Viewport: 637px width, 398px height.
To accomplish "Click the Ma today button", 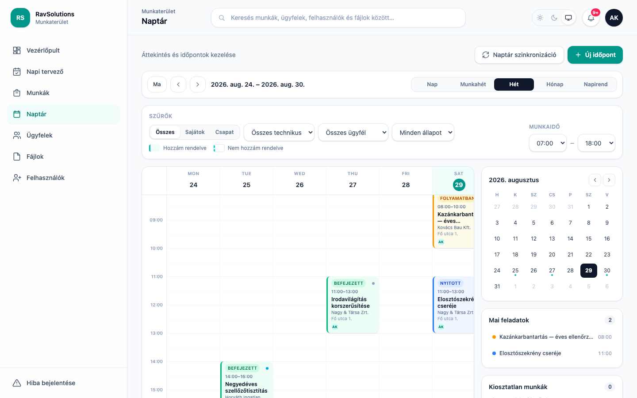I will tap(157, 84).
